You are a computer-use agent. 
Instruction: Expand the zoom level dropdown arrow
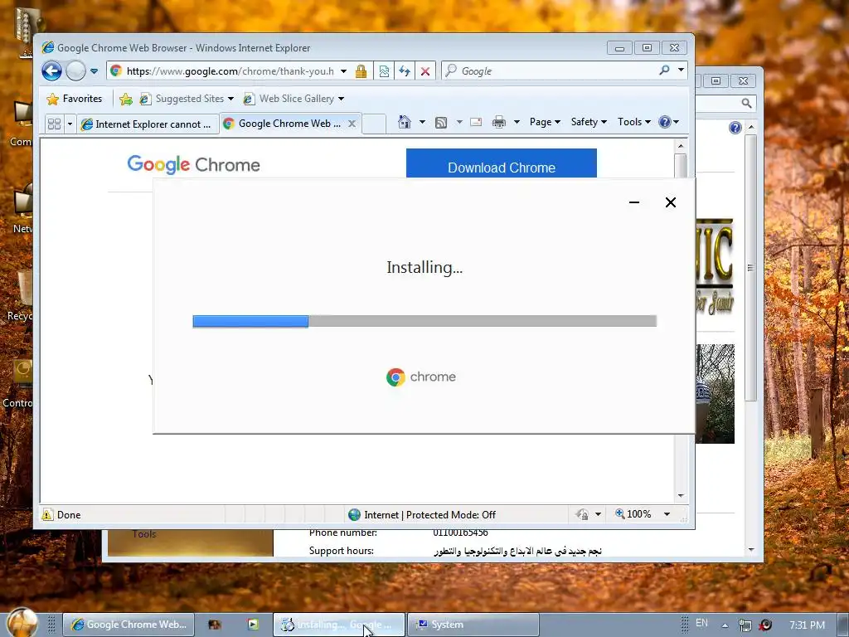(x=667, y=514)
